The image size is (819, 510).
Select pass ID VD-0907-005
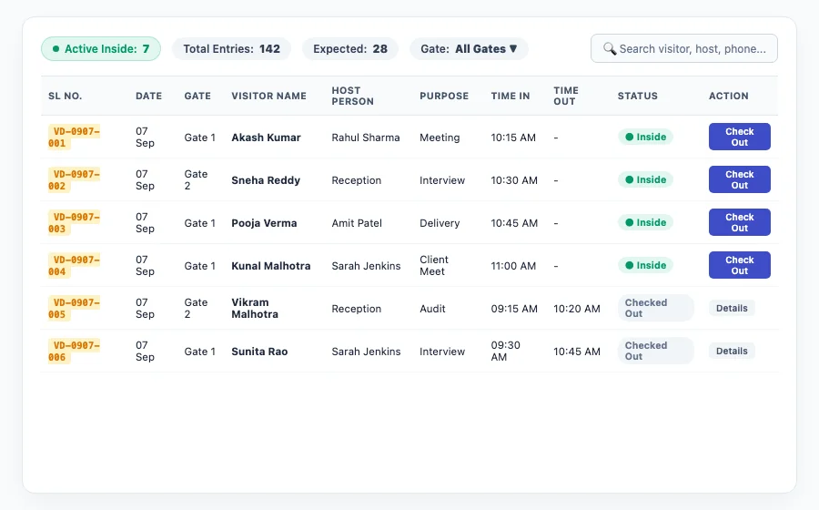(74, 309)
